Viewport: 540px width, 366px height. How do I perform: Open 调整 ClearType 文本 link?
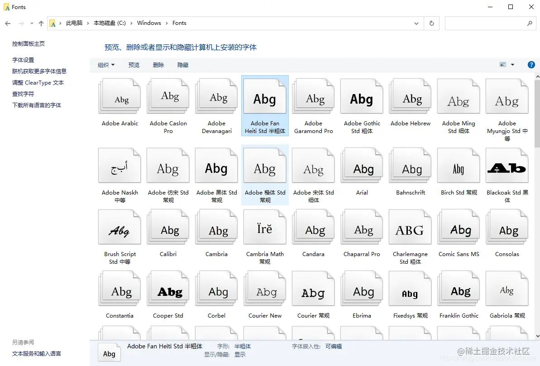38,83
